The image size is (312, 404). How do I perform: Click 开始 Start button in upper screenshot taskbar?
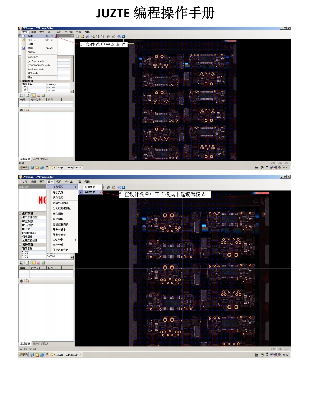tap(24, 168)
